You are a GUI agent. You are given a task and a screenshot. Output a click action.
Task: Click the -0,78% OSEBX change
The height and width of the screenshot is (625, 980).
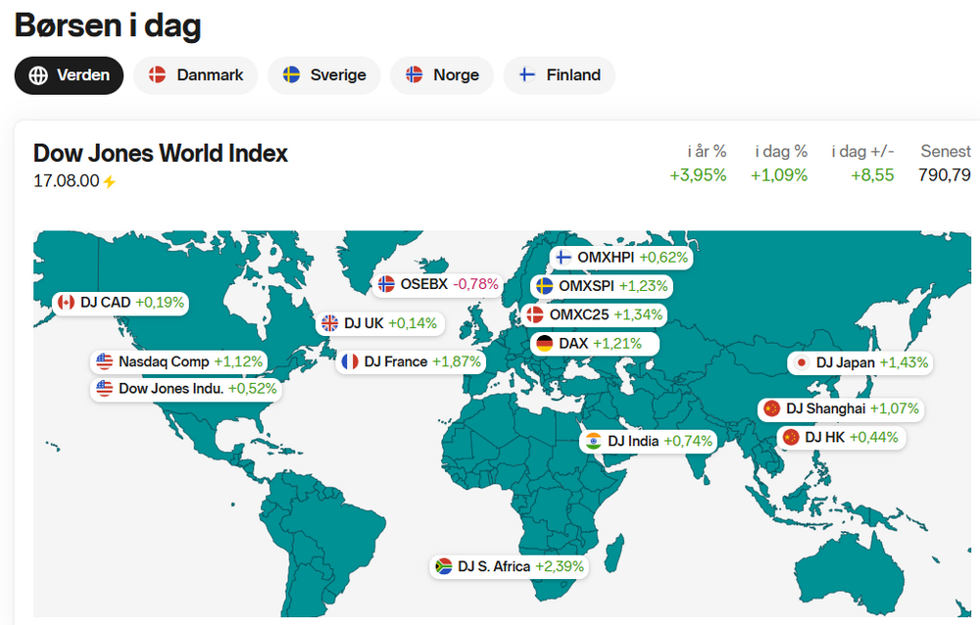point(475,284)
